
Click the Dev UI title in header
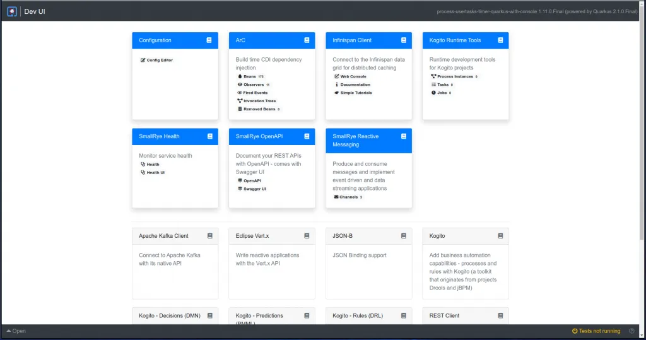point(35,11)
